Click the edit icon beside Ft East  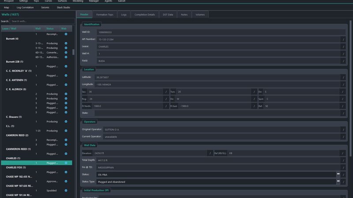point(254,106)
